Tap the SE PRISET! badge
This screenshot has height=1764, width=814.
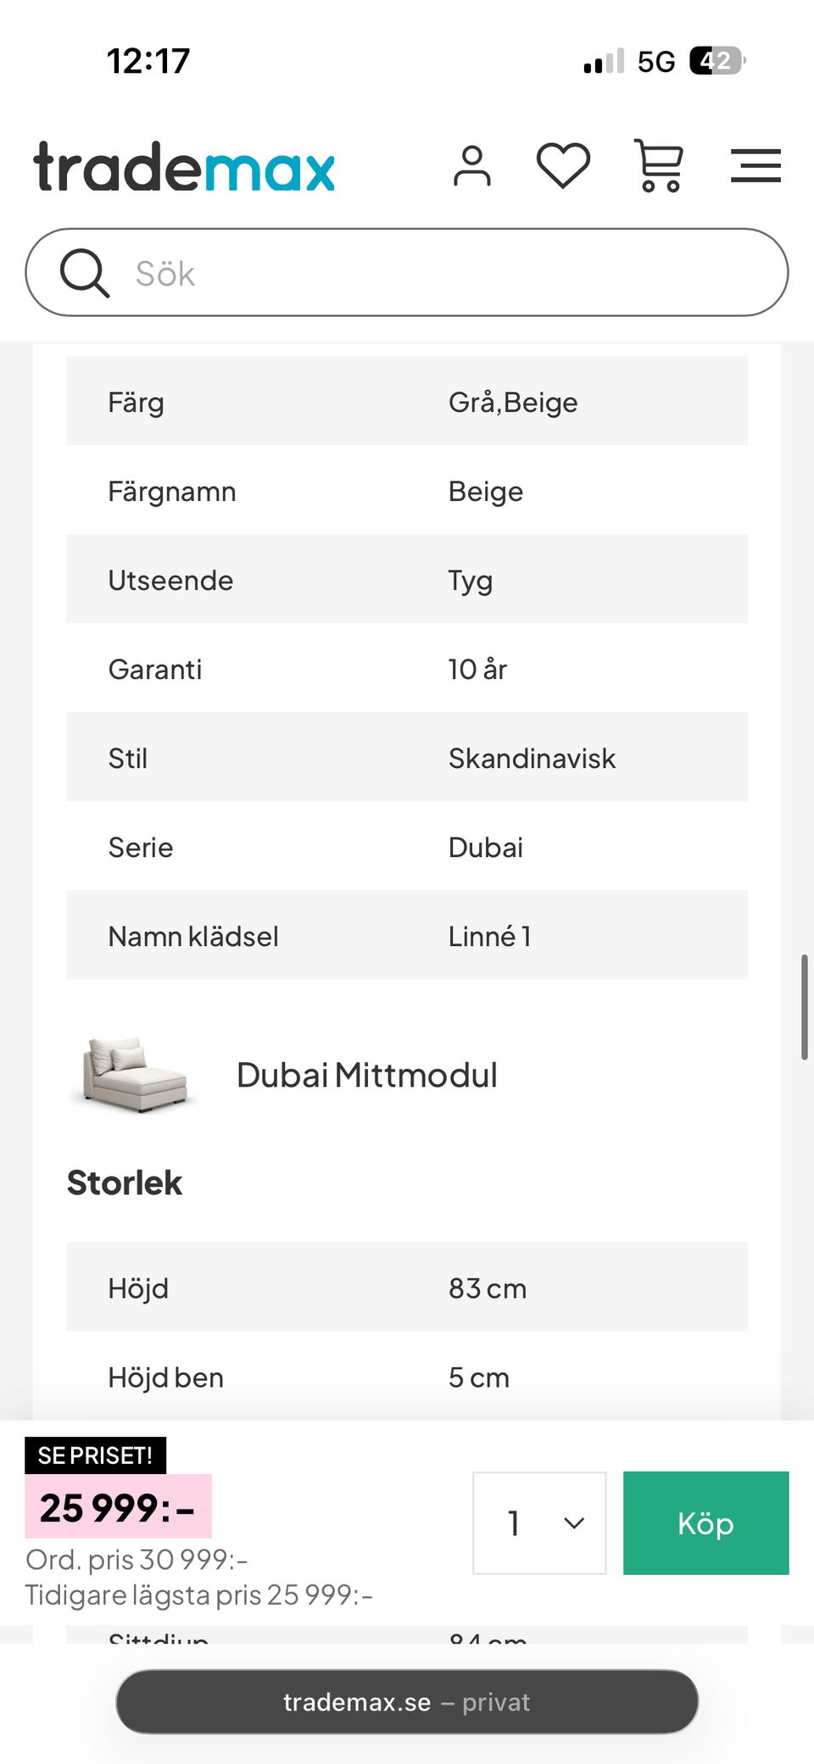[x=95, y=1455]
